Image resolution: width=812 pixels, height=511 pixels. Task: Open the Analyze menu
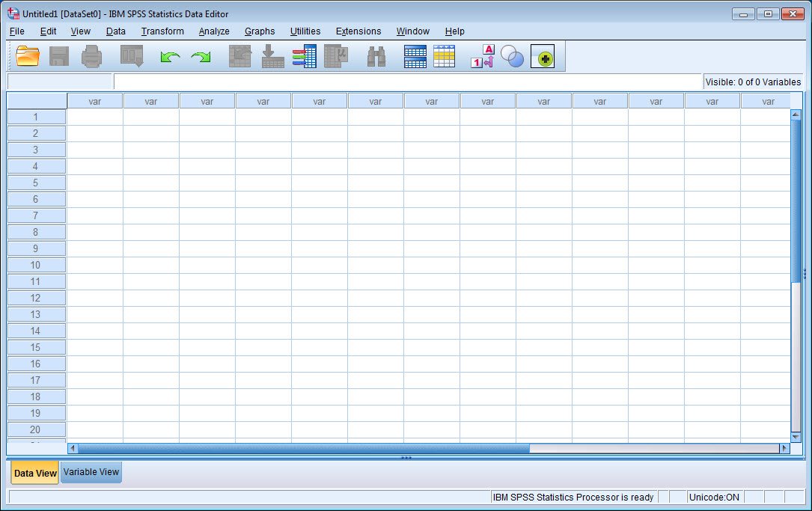[214, 31]
